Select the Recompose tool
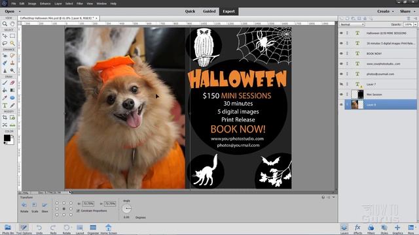419x235 pixels. coord(12,117)
